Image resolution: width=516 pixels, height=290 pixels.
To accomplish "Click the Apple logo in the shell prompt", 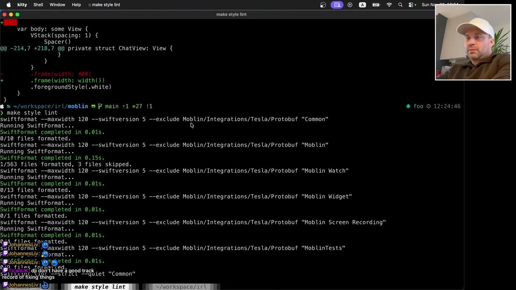I will pos(2,106).
